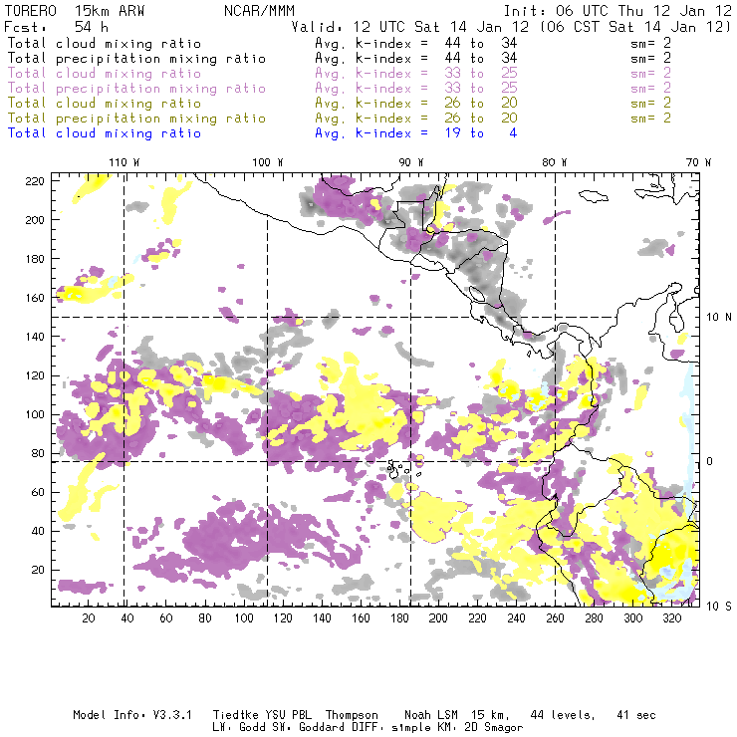Viewport: 737px width, 737px height.
Task: Click the "70 W" longitude label
Action: pos(698,162)
